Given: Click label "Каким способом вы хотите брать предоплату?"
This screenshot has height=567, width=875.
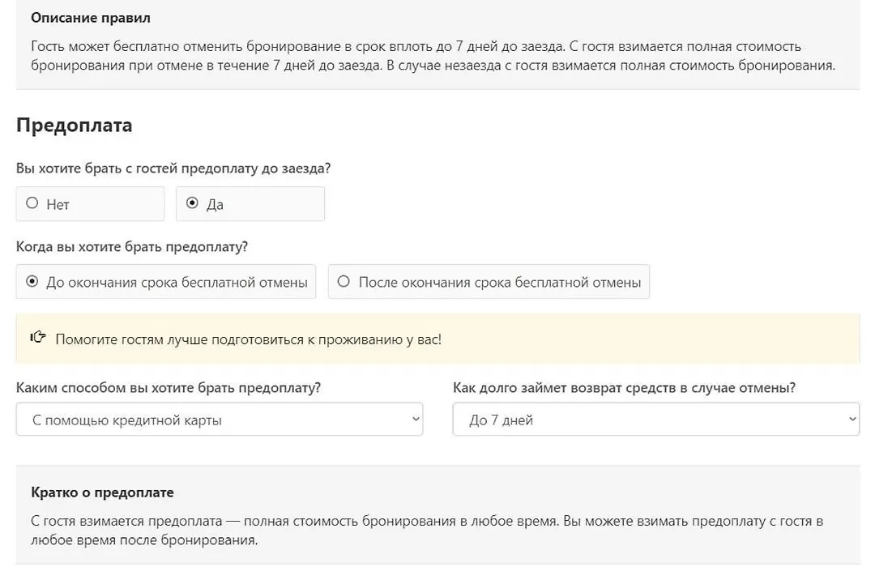Looking at the screenshot, I should [x=169, y=388].
